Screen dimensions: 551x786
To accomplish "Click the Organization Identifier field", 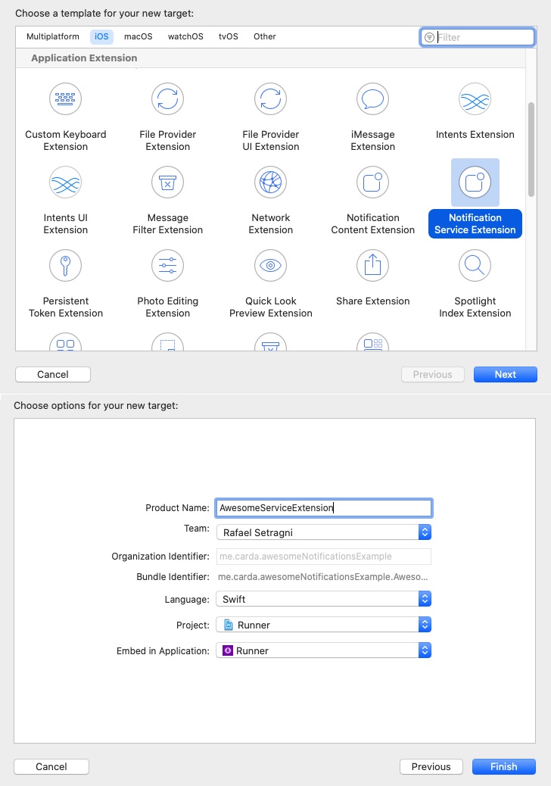I will pyautogui.click(x=324, y=557).
